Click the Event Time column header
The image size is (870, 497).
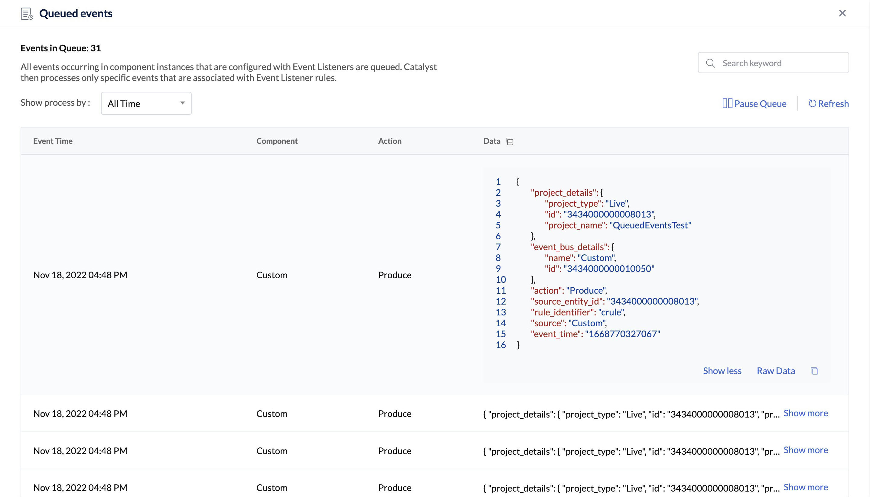click(x=53, y=141)
